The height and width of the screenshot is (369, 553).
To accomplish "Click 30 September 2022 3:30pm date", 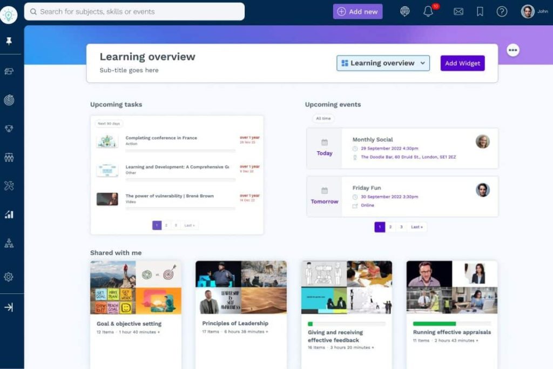I will [x=389, y=197].
